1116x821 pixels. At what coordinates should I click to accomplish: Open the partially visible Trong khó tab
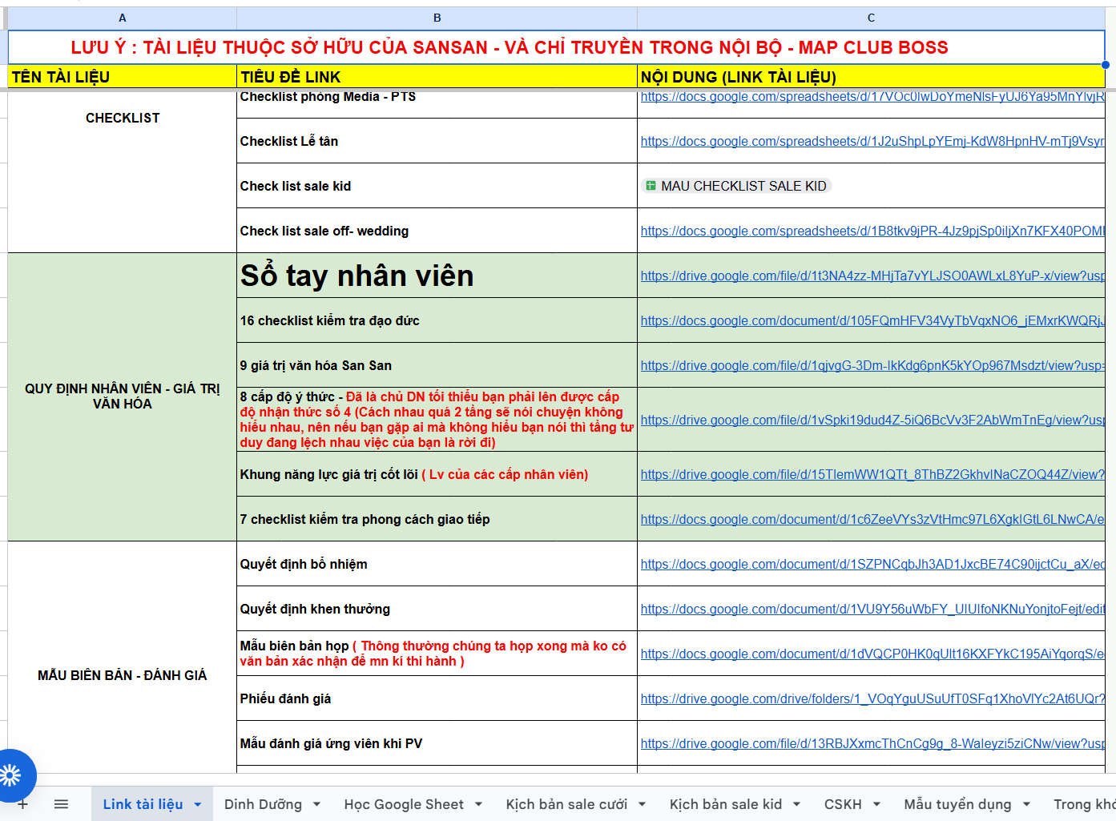click(1084, 804)
